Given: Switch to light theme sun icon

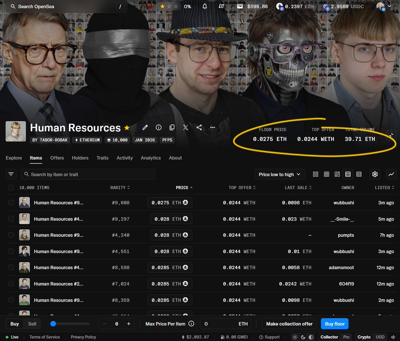Looking at the screenshot, I should point(295,337).
